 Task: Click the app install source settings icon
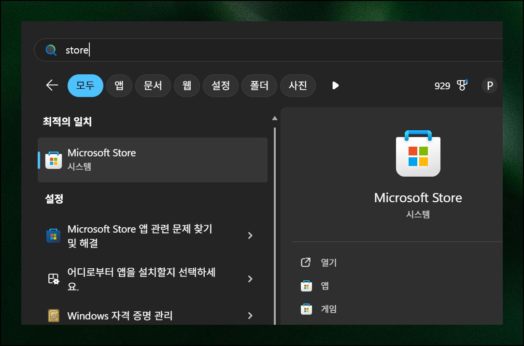[x=54, y=279]
